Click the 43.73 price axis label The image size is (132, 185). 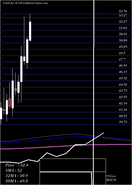[123, 91]
